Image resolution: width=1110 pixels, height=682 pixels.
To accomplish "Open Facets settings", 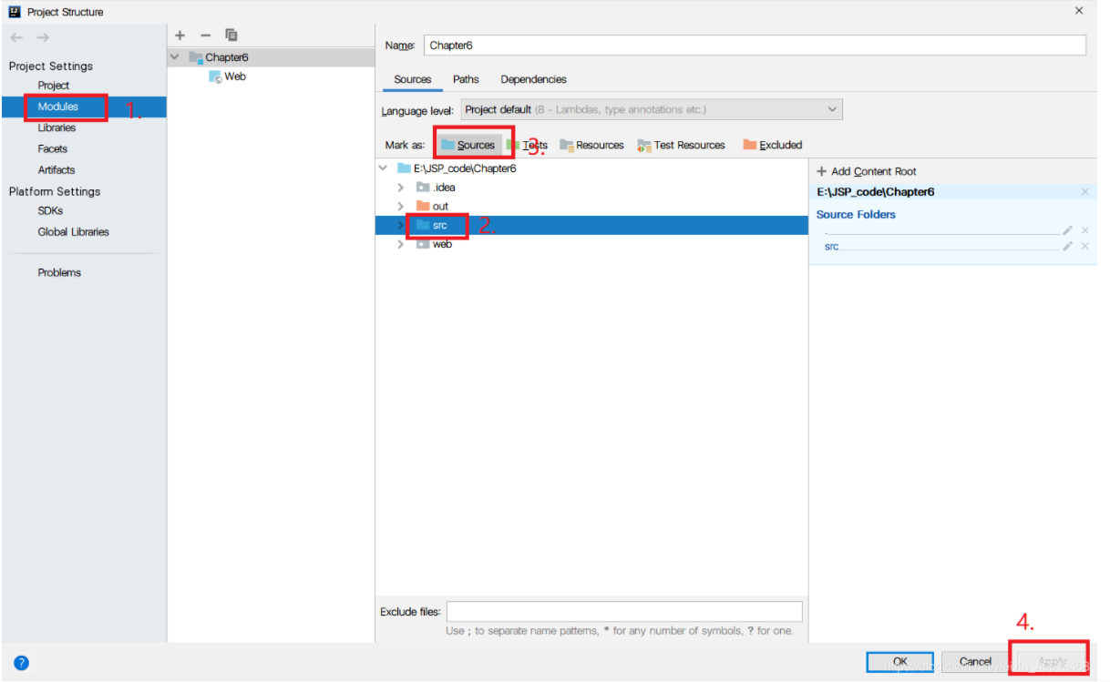I will pos(53,148).
